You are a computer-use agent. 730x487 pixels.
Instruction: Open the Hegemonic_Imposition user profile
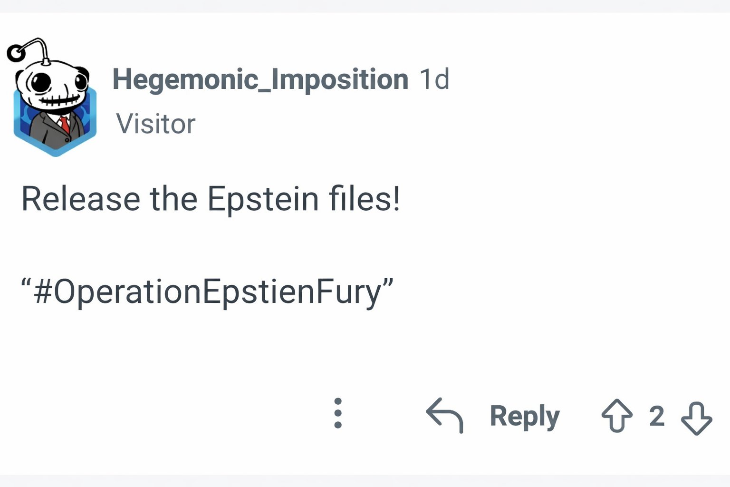click(260, 79)
